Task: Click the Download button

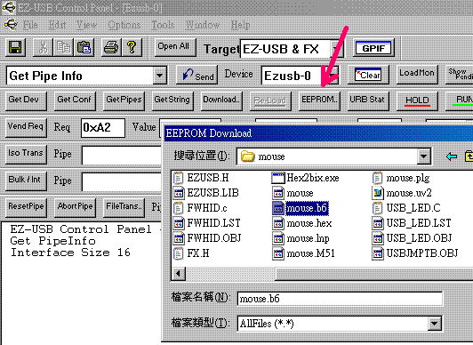Action: (221, 100)
